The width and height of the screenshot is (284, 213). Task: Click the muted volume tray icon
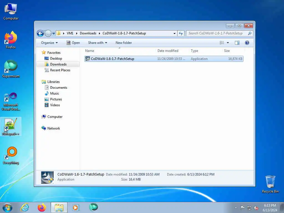pos(256,208)
